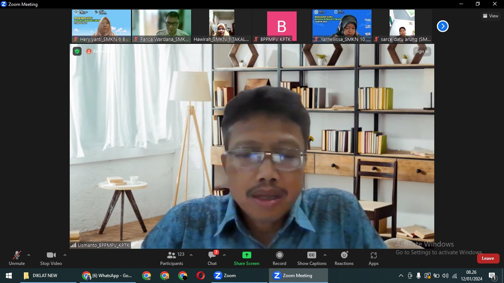Start Share Screen
The image size is (504, 283).
(x=246, y=258)
